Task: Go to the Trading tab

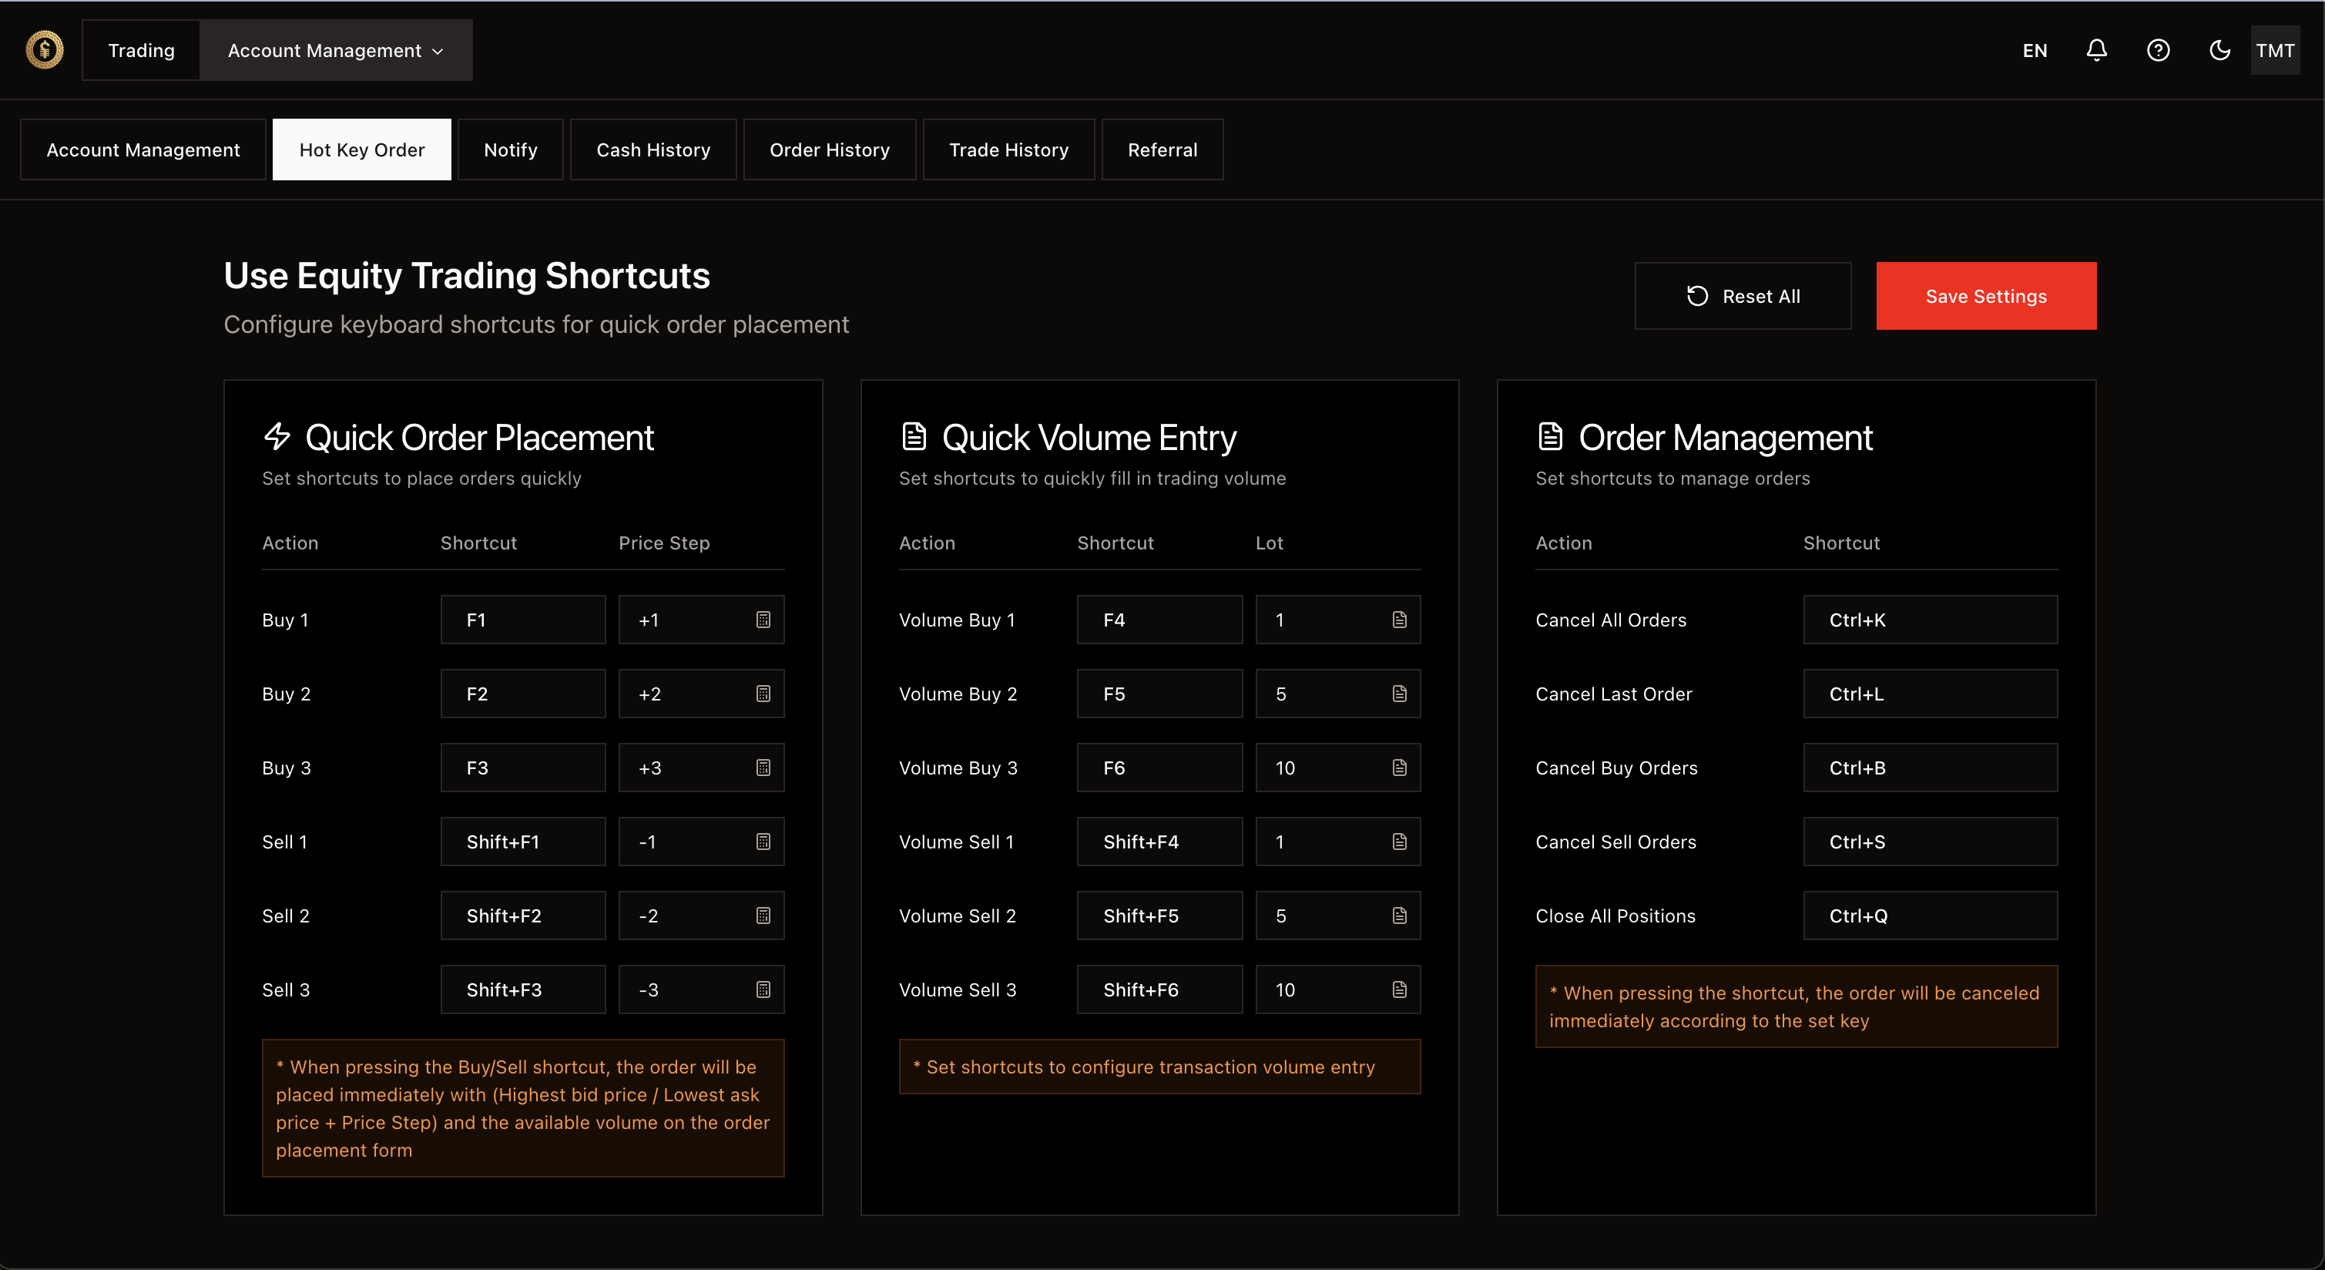Action: pyautogui.click(x=141, y=51)
